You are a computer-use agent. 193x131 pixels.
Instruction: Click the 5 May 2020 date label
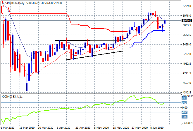pyautogui.click(x=101, y=128)
